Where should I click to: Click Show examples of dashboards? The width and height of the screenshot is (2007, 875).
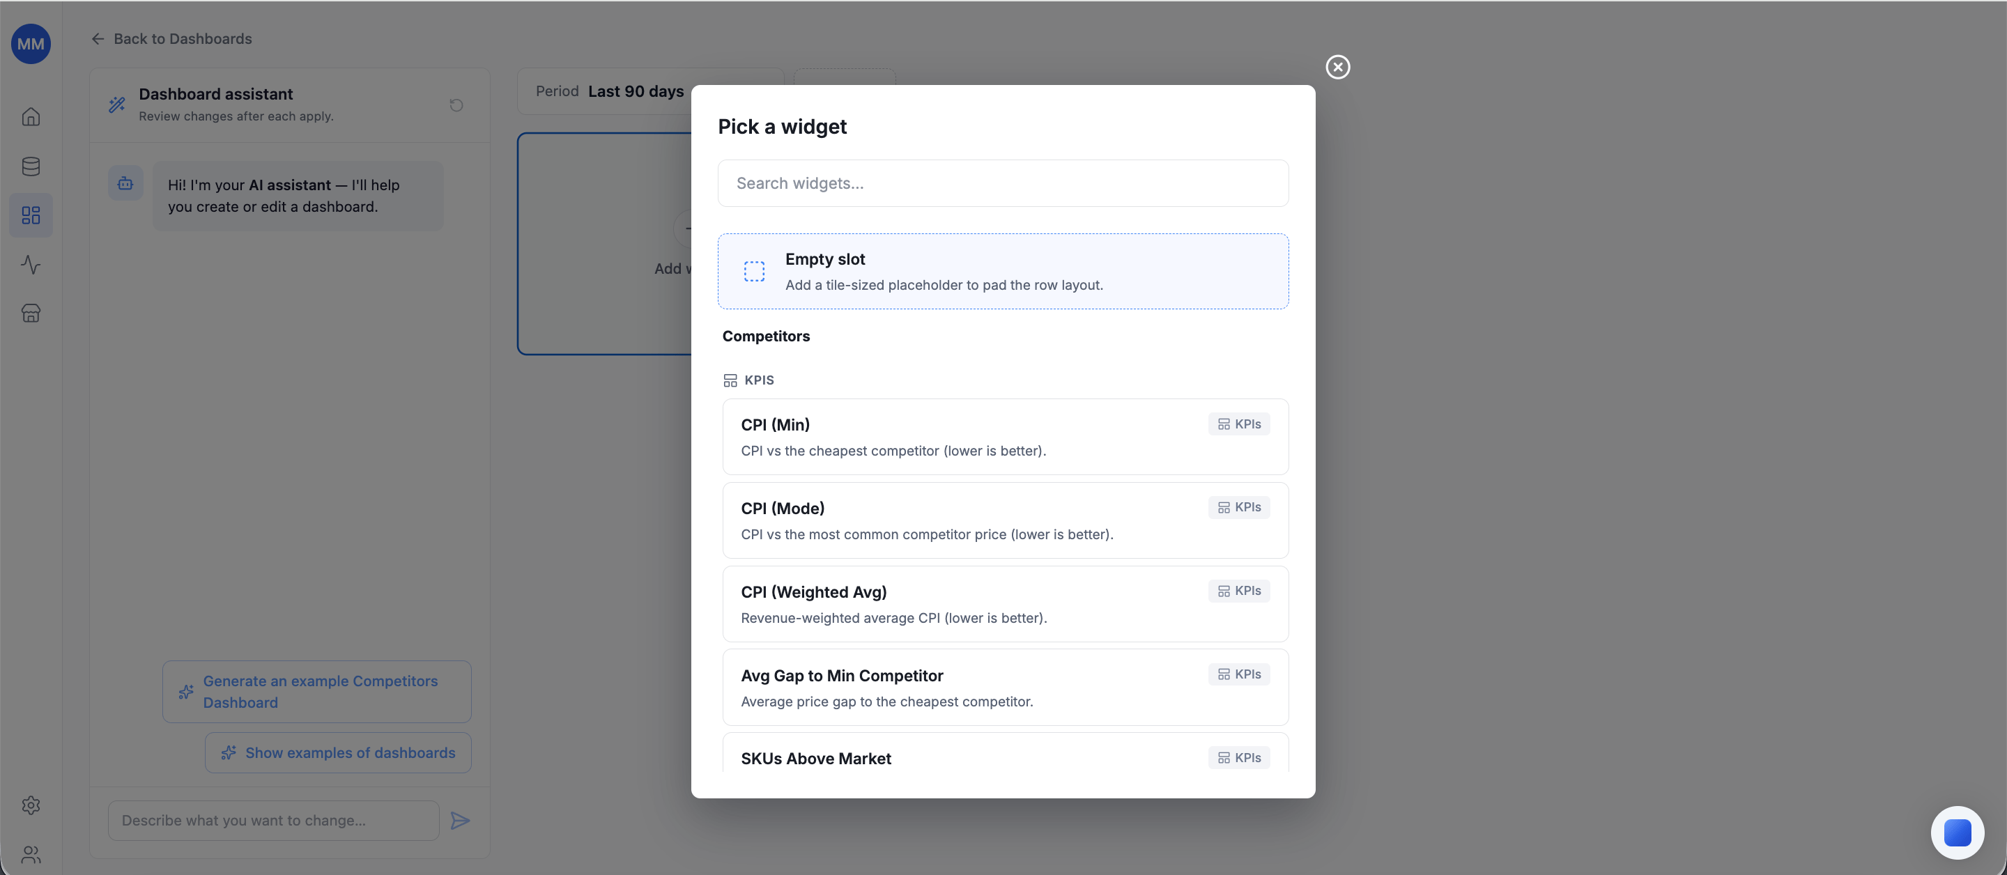tap(338, 752)
